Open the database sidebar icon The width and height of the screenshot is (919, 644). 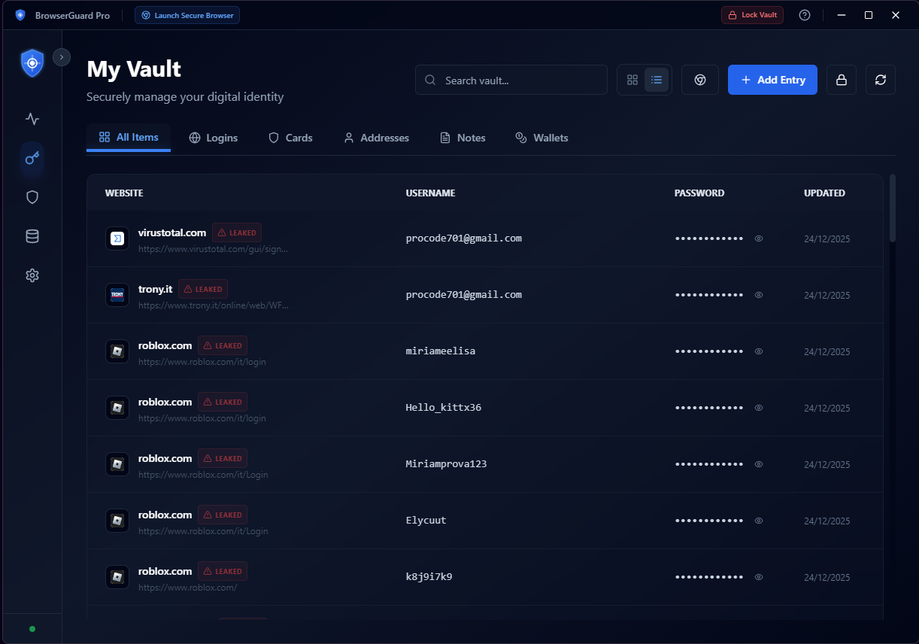coord(32,236)
